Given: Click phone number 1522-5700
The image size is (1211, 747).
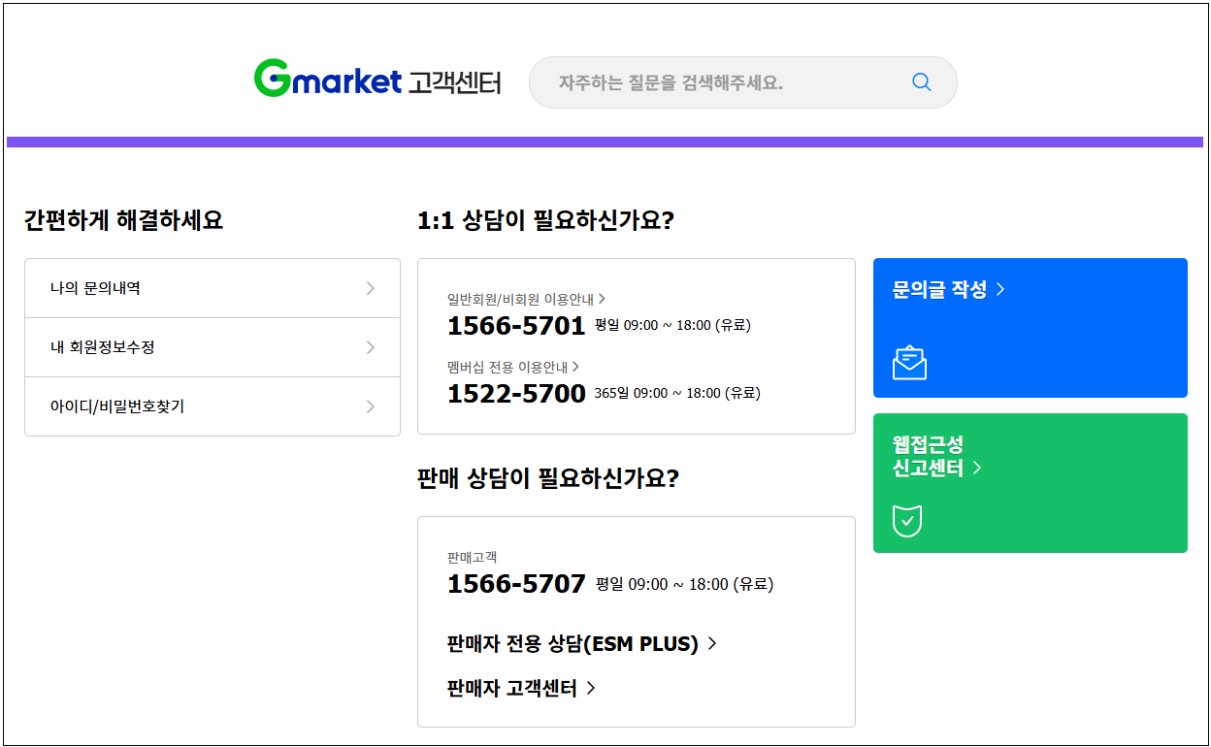Looking at the screenshot, I should 516,394.
